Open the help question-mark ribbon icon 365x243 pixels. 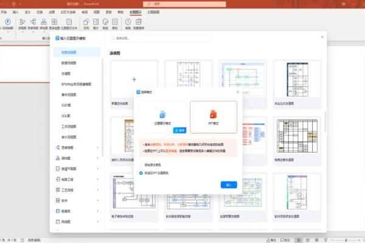(128, 22)
